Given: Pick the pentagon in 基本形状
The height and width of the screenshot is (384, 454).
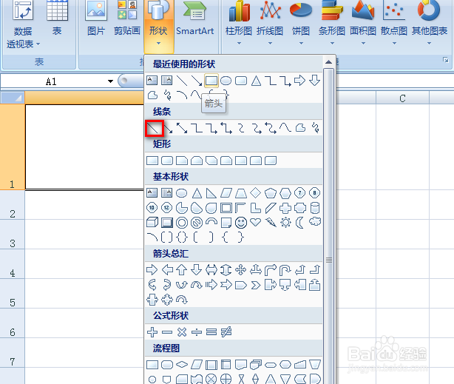Looking at the screenshot, I should point(270,192).
